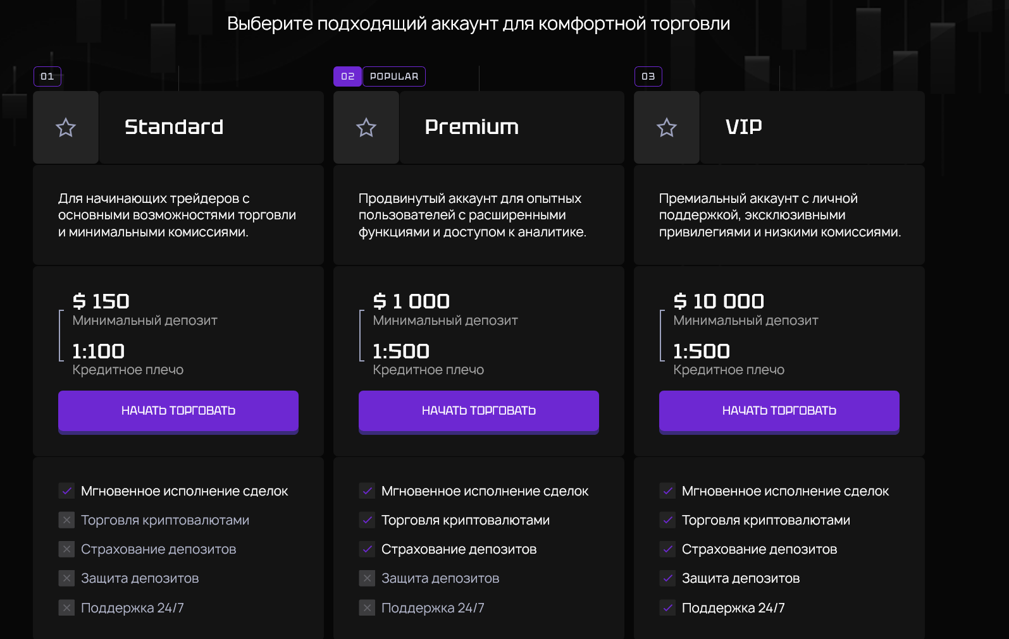The width and height of the screenshot is (1009, 639).
Task: Click the X icon for Premium 24/7 support
Action: pos(367,608)
